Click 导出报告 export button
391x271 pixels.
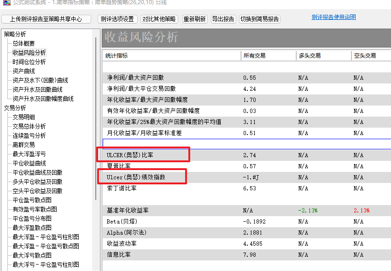coord(223,19)
